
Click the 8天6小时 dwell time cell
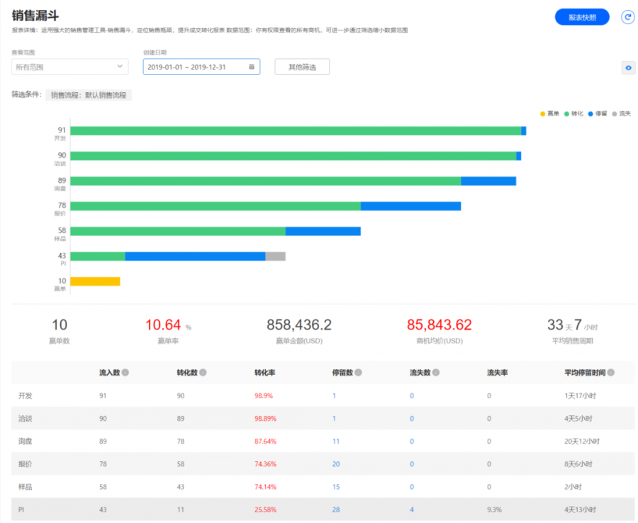[x=578, y=464]
